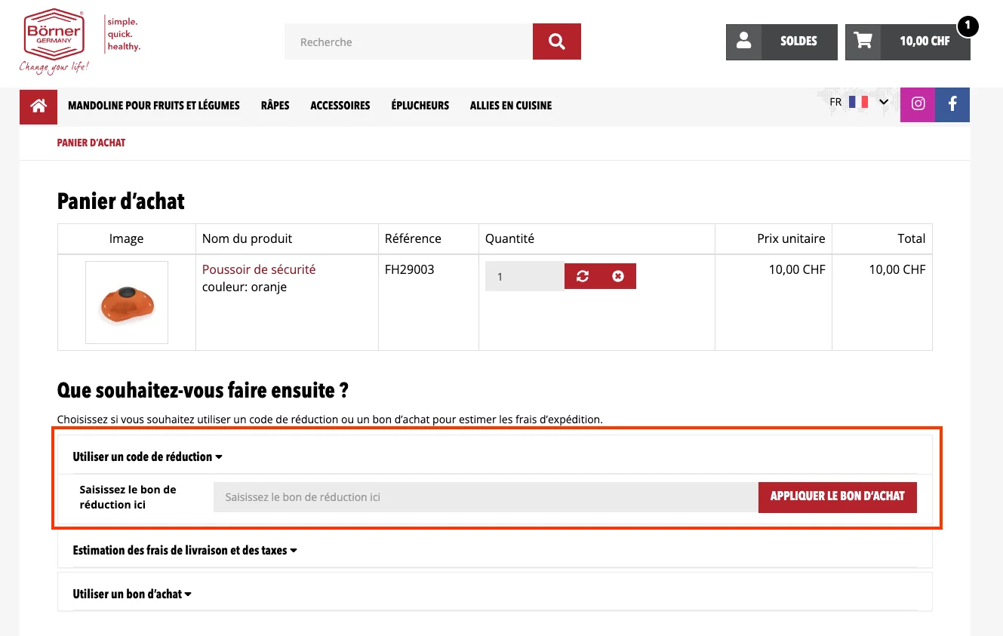Viewport: 1003px width, 636px height.
Task: Open the Éplucheurs menu item
Action: [x=420, y=106]
